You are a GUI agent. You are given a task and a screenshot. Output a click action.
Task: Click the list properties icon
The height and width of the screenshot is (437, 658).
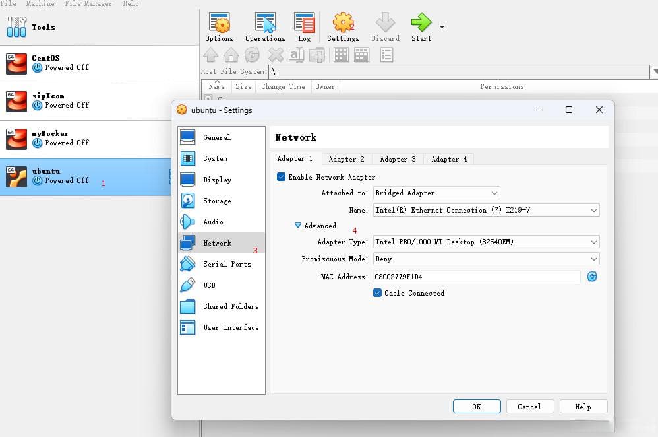(386, 55)
